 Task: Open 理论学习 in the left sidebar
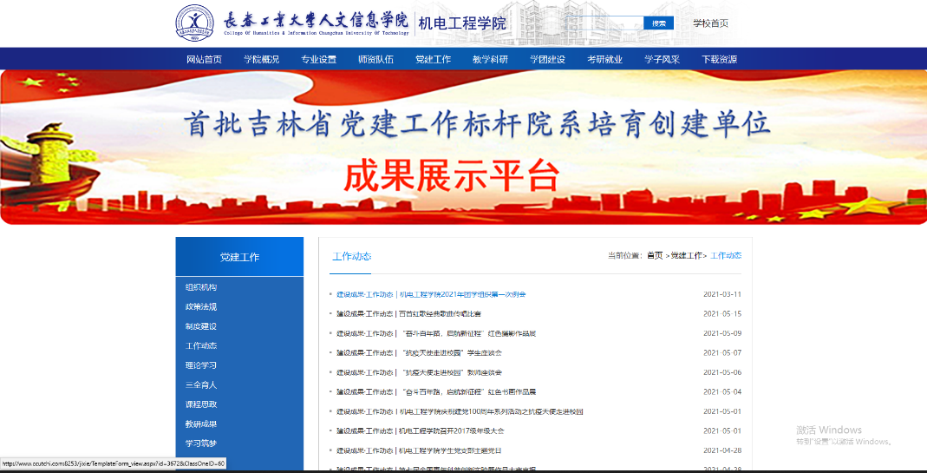point(201,365)
